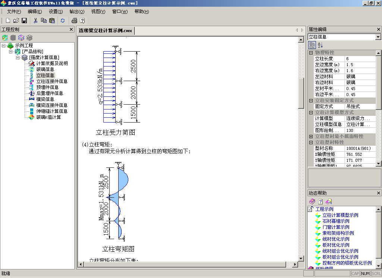Click the 立柱长度 value field
This screenshot has height=278, width=382.
click(360, 59)
